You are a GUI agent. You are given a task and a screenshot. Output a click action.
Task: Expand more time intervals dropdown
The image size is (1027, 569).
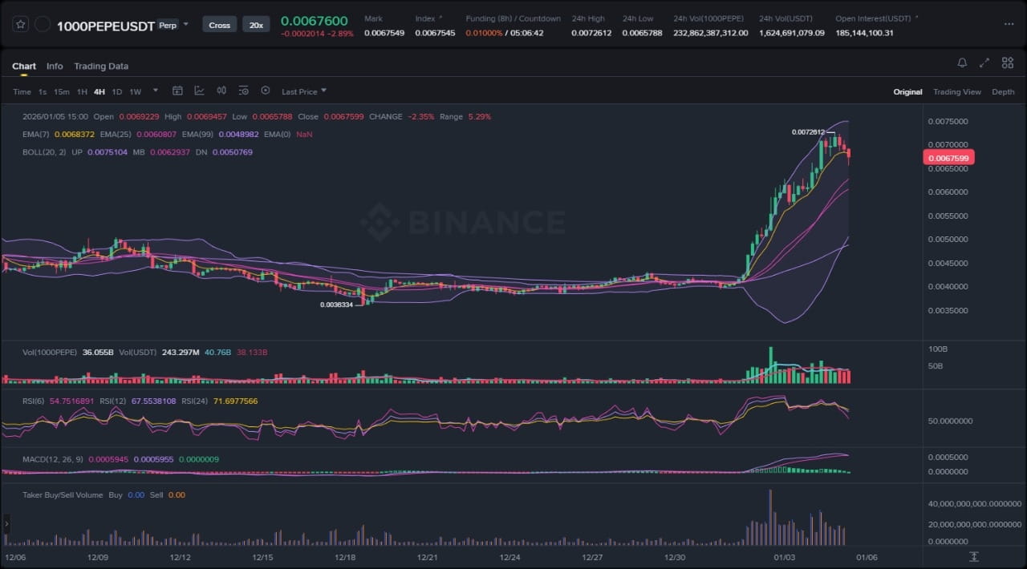pos(156,91)
